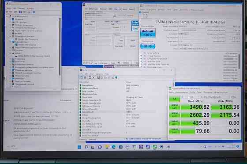Open the Help menu in BatteryInfoView

point(107,74)
